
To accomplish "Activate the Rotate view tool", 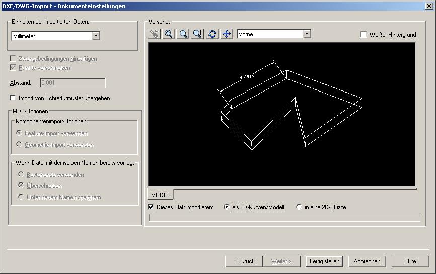I will [x=212, y=34].
